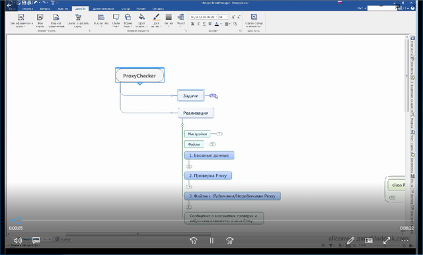Open the font name dropdown
This screenshot has width=423, height=255.
204,16
